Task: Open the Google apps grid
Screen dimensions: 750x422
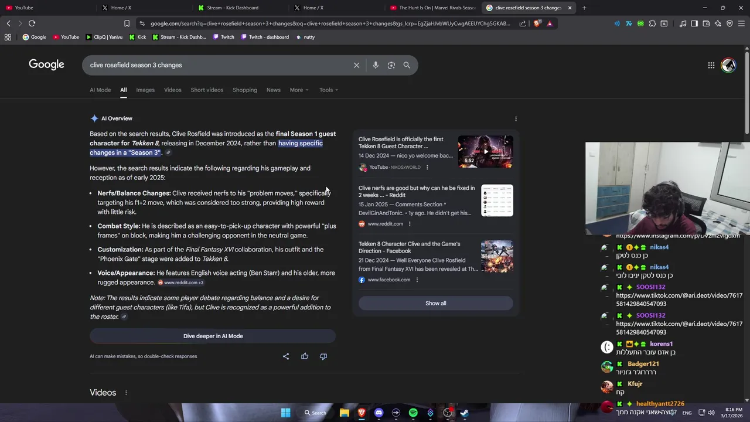Action: (711, 65)
